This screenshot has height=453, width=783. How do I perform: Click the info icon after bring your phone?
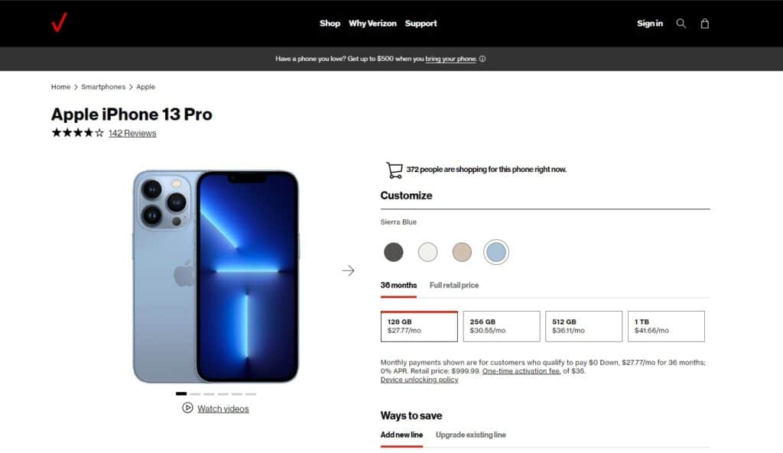click(x=482, y=59)
